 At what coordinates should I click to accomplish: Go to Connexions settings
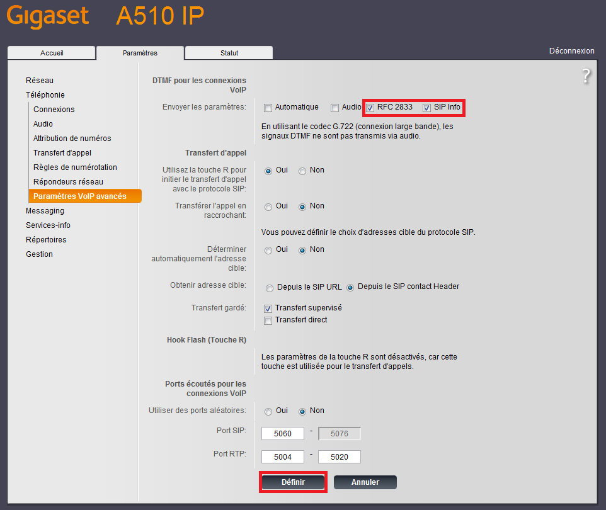click(54, 110)
